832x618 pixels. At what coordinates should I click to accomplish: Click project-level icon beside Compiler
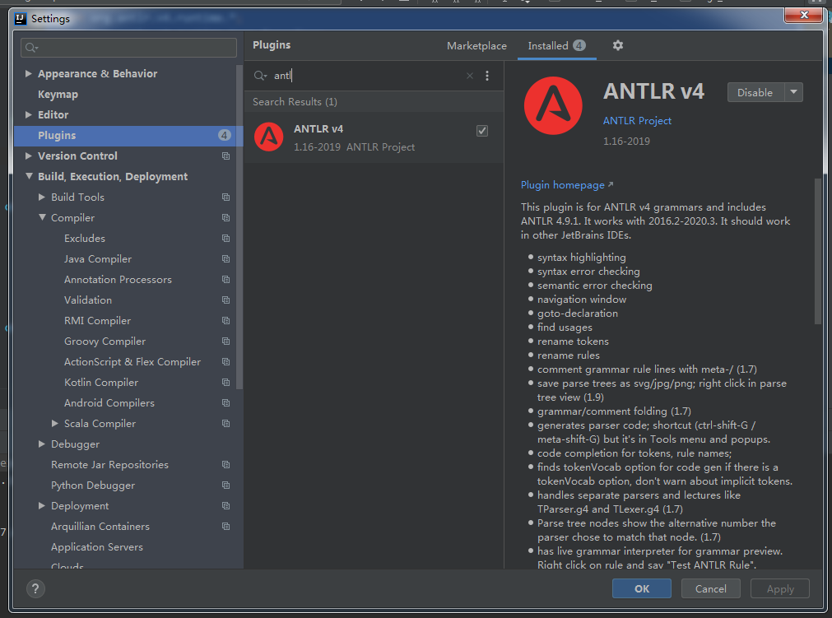pyautogui.click(x=225, y=218)
